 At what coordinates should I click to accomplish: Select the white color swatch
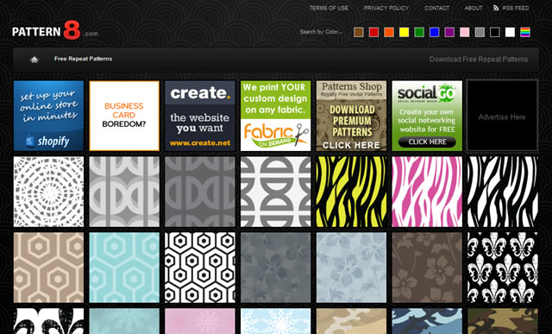(510, 33)
